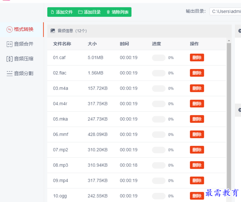Click the lower right settings gear icon
This screenshot has width=241, height=202.
click(x=239, y=110)
